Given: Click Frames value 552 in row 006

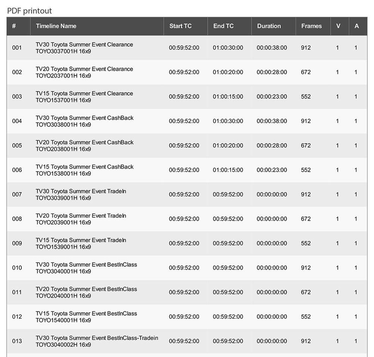Looking at the screenshot, I should tap(306, 170).
